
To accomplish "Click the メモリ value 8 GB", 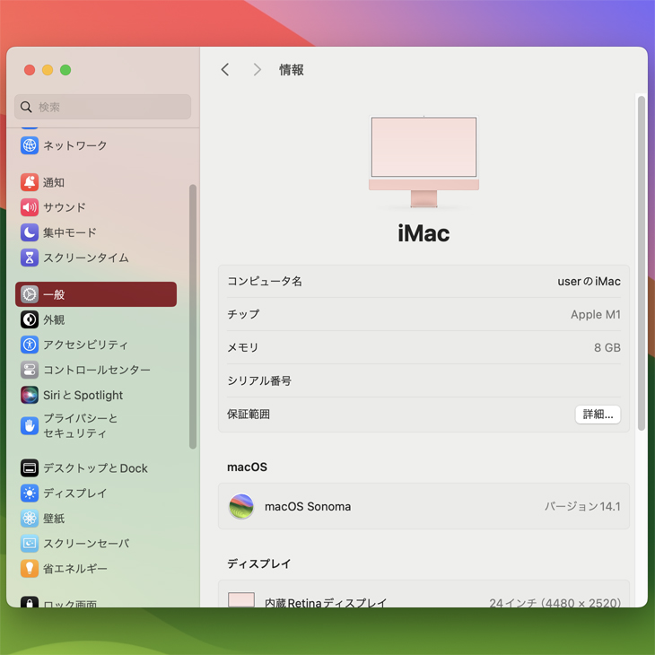I will coord(607,347).
